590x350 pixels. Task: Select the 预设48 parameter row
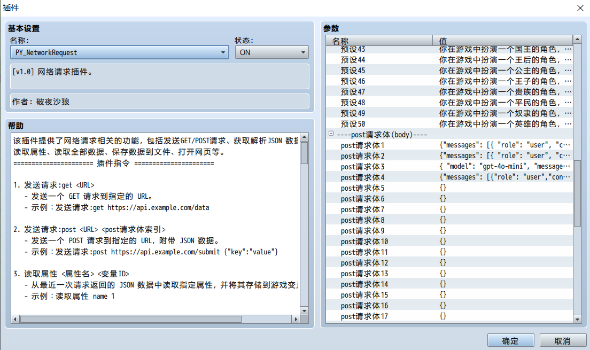[x=449, y=103]
